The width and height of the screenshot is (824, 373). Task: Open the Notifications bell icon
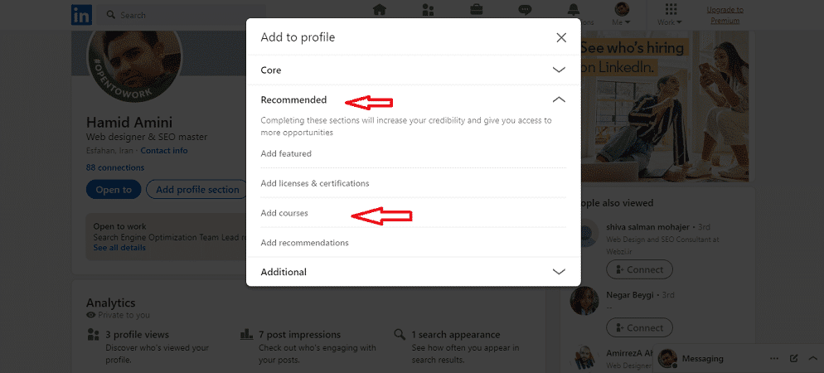tap(574, 10)
